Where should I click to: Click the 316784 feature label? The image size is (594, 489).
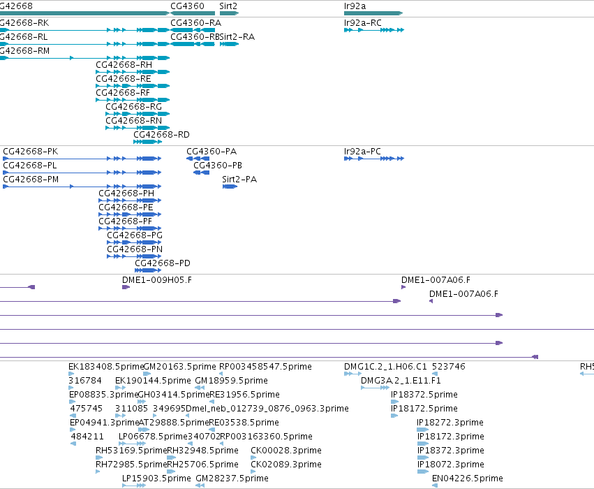tap(85, 381)
